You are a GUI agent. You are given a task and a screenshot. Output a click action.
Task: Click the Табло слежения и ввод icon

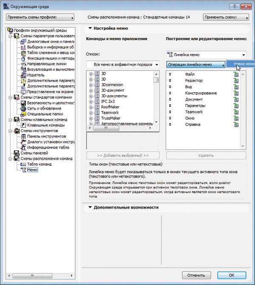point(23,53)
